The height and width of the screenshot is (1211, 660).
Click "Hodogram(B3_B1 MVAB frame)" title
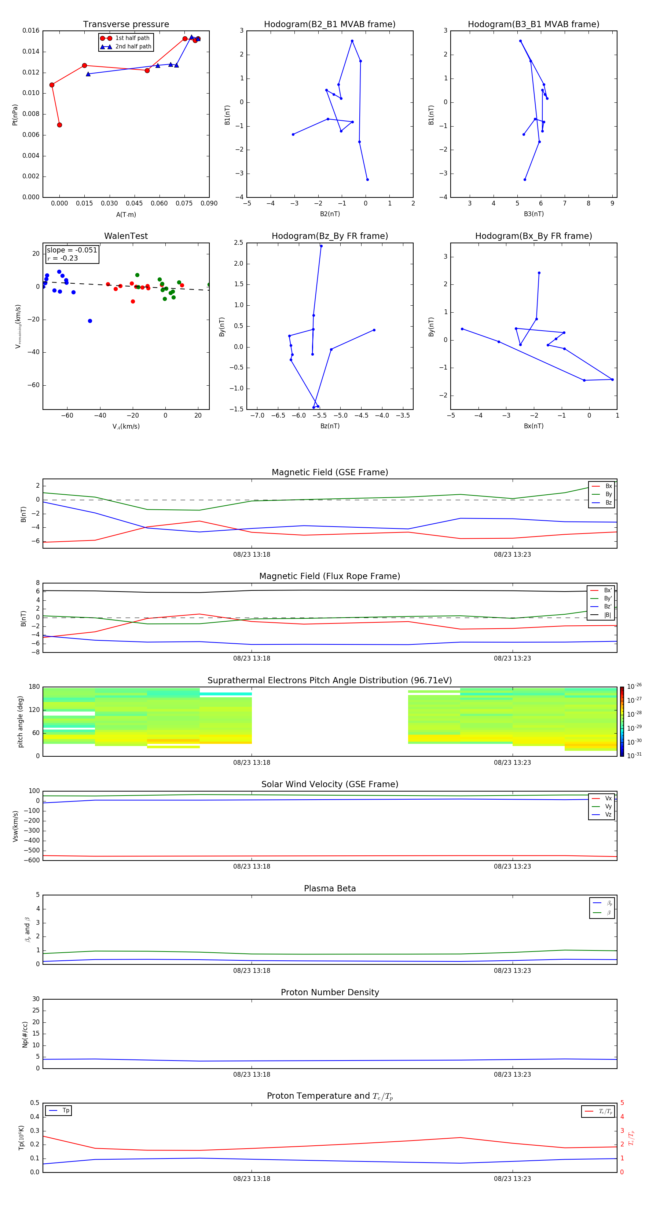click(533, 24)
